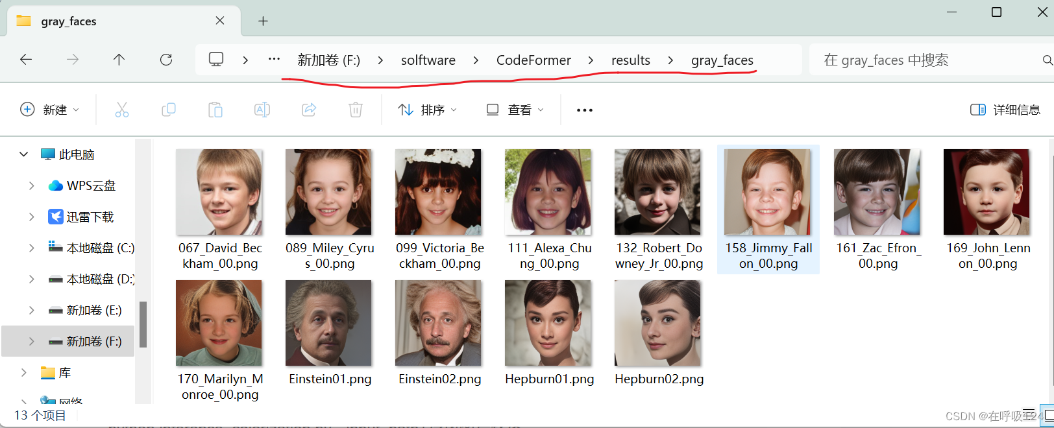Select 111_Alexa_Chung_00.png thumbnail
The width and height of the screenshot is (1054, 428).
[x=548, y=192]
